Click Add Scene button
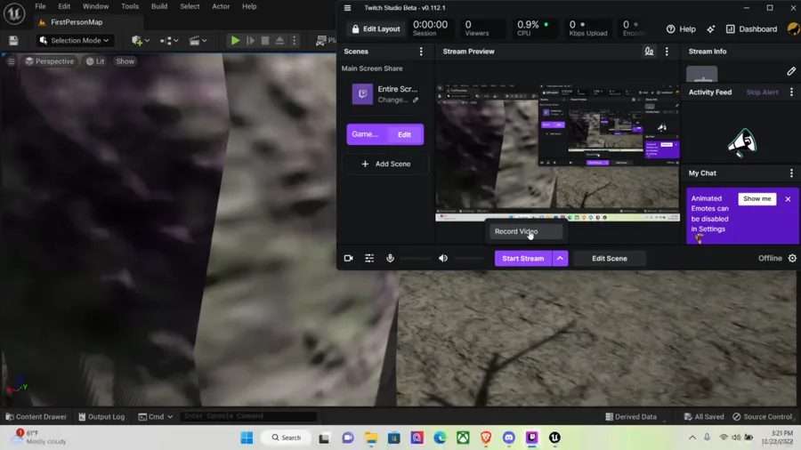Viewport: 801px width, 450px height. point(385,165)
